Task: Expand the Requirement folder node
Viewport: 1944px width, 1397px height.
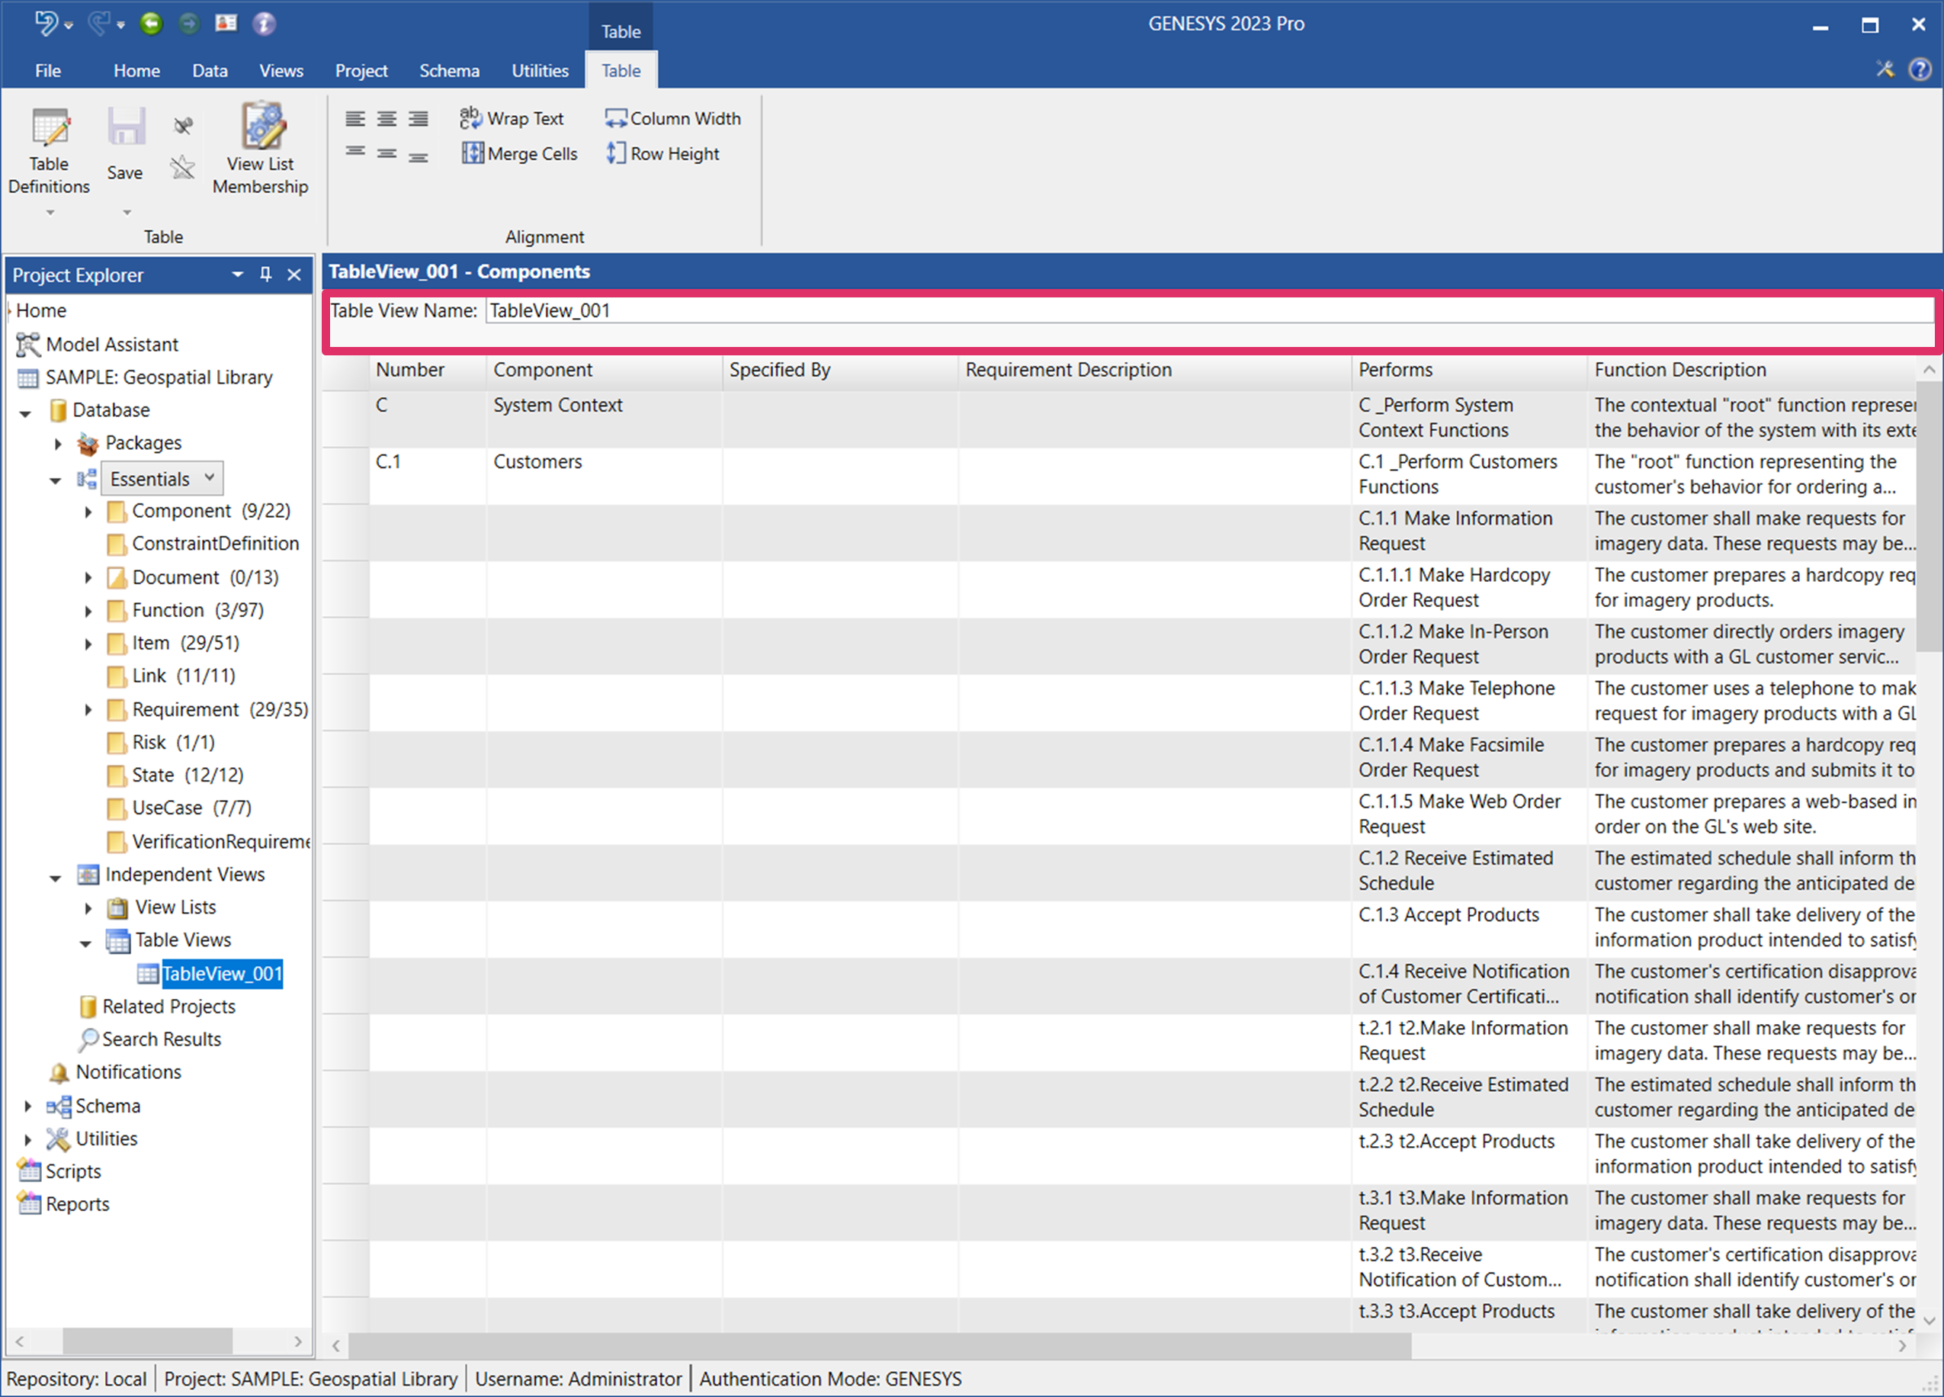Action: pyautogui.click(x=88, y=709)
